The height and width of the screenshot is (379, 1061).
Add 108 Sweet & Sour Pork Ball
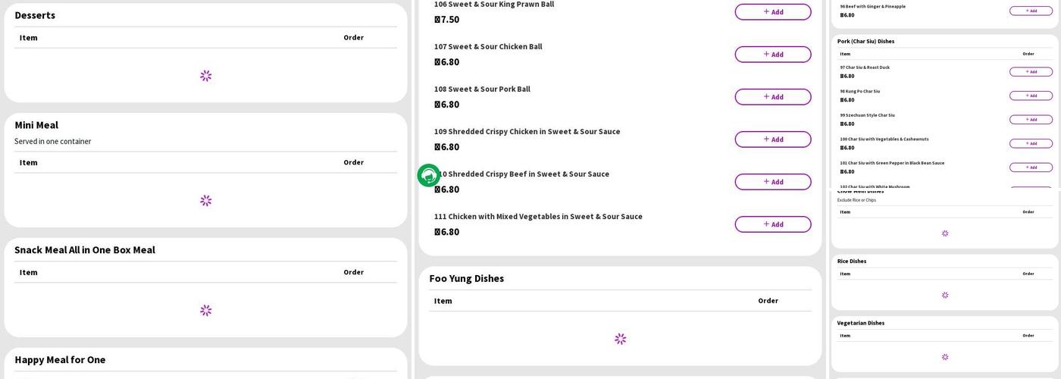point(772,97)
